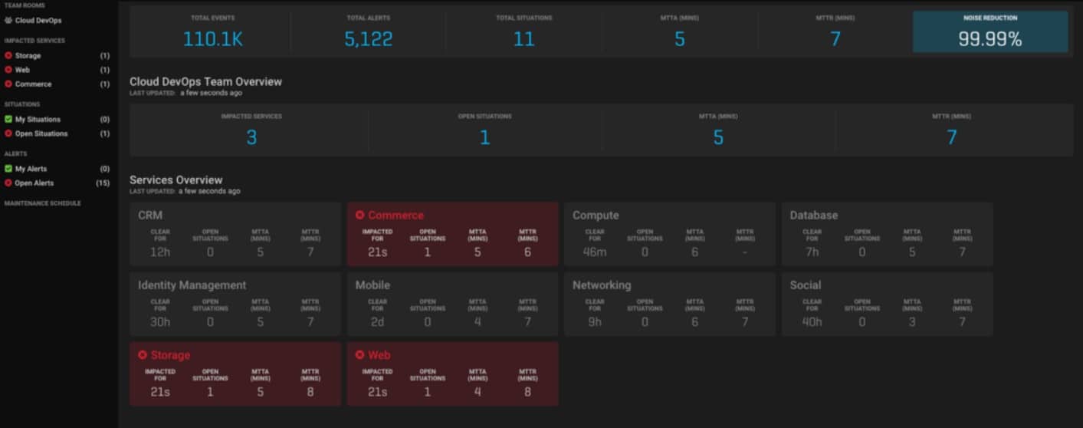Screen dimensions: 1083x428
Task: Click green check icon next to My Situations
Action: click(x=8, y=120)
